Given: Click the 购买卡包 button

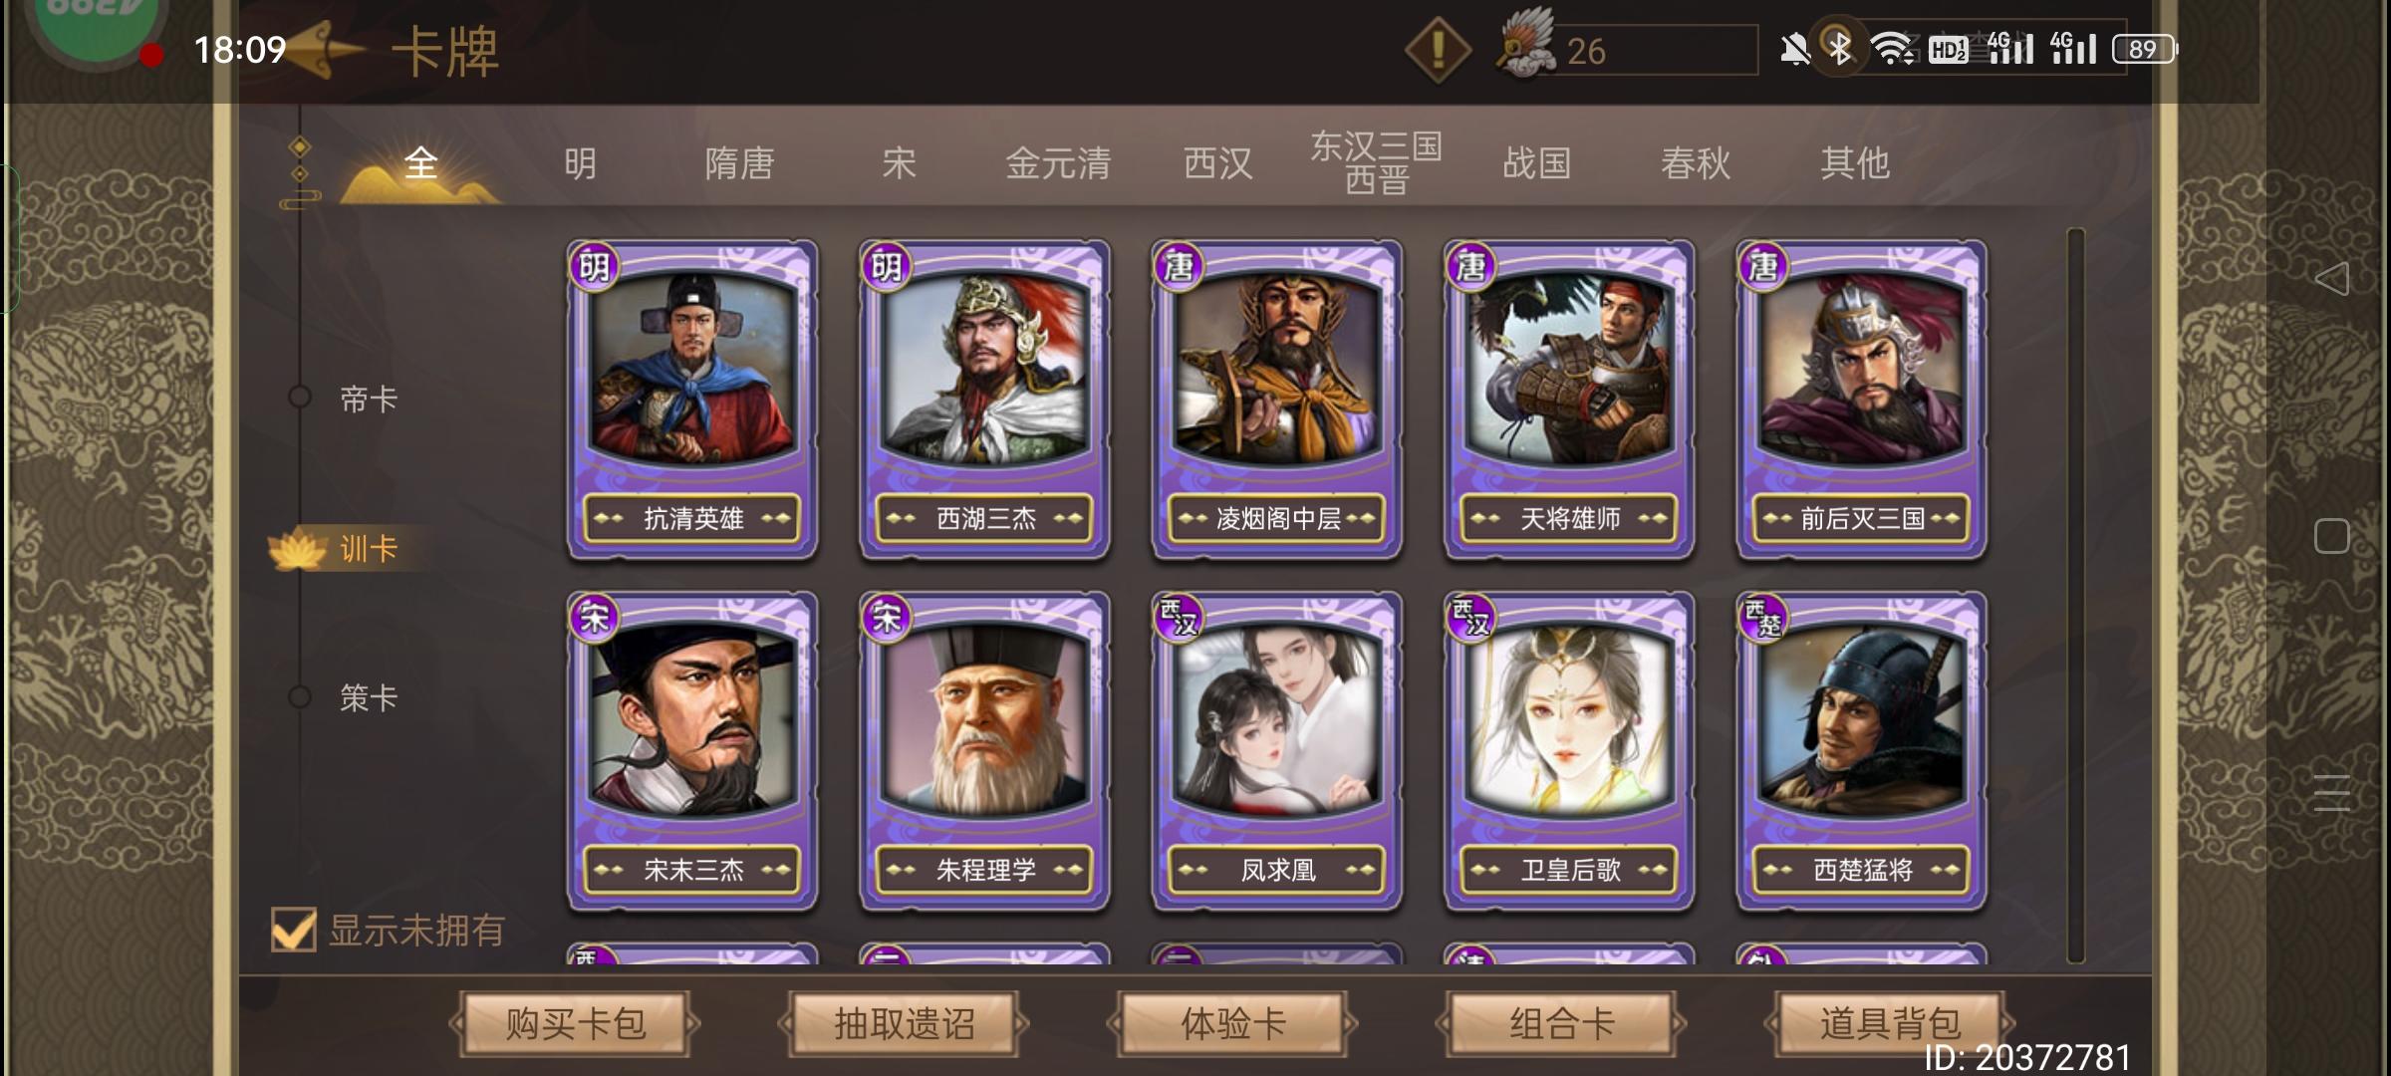Looking at the screenshot, I should tap(575, 1023).
